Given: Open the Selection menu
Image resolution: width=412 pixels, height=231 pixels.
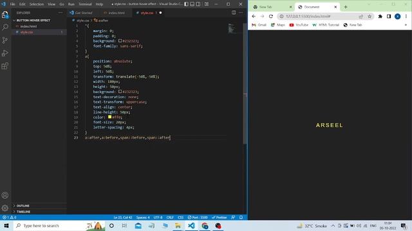Looking at the screenshot, I should (37, 4).
